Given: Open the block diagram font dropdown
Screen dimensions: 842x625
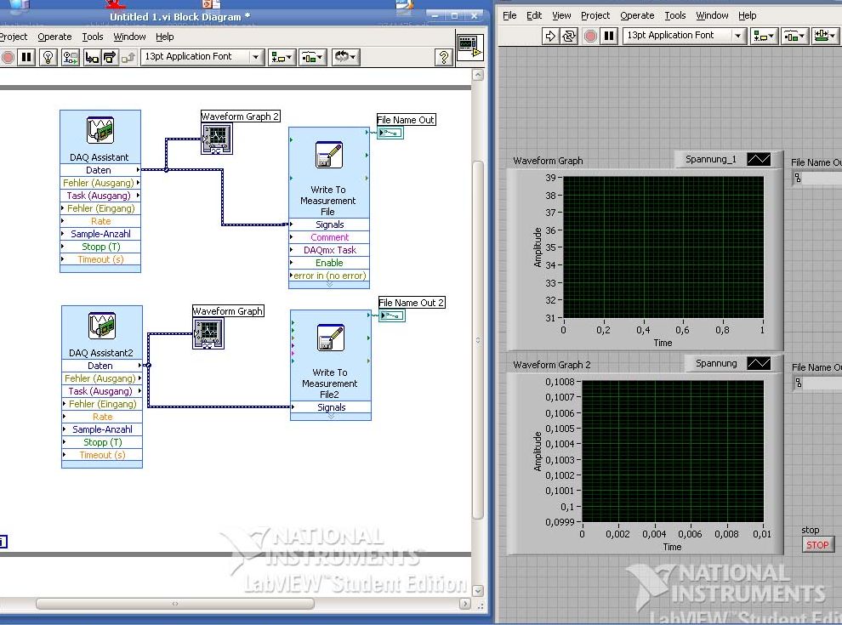Looking at the screenshot, I should click(x=256, y=57).
